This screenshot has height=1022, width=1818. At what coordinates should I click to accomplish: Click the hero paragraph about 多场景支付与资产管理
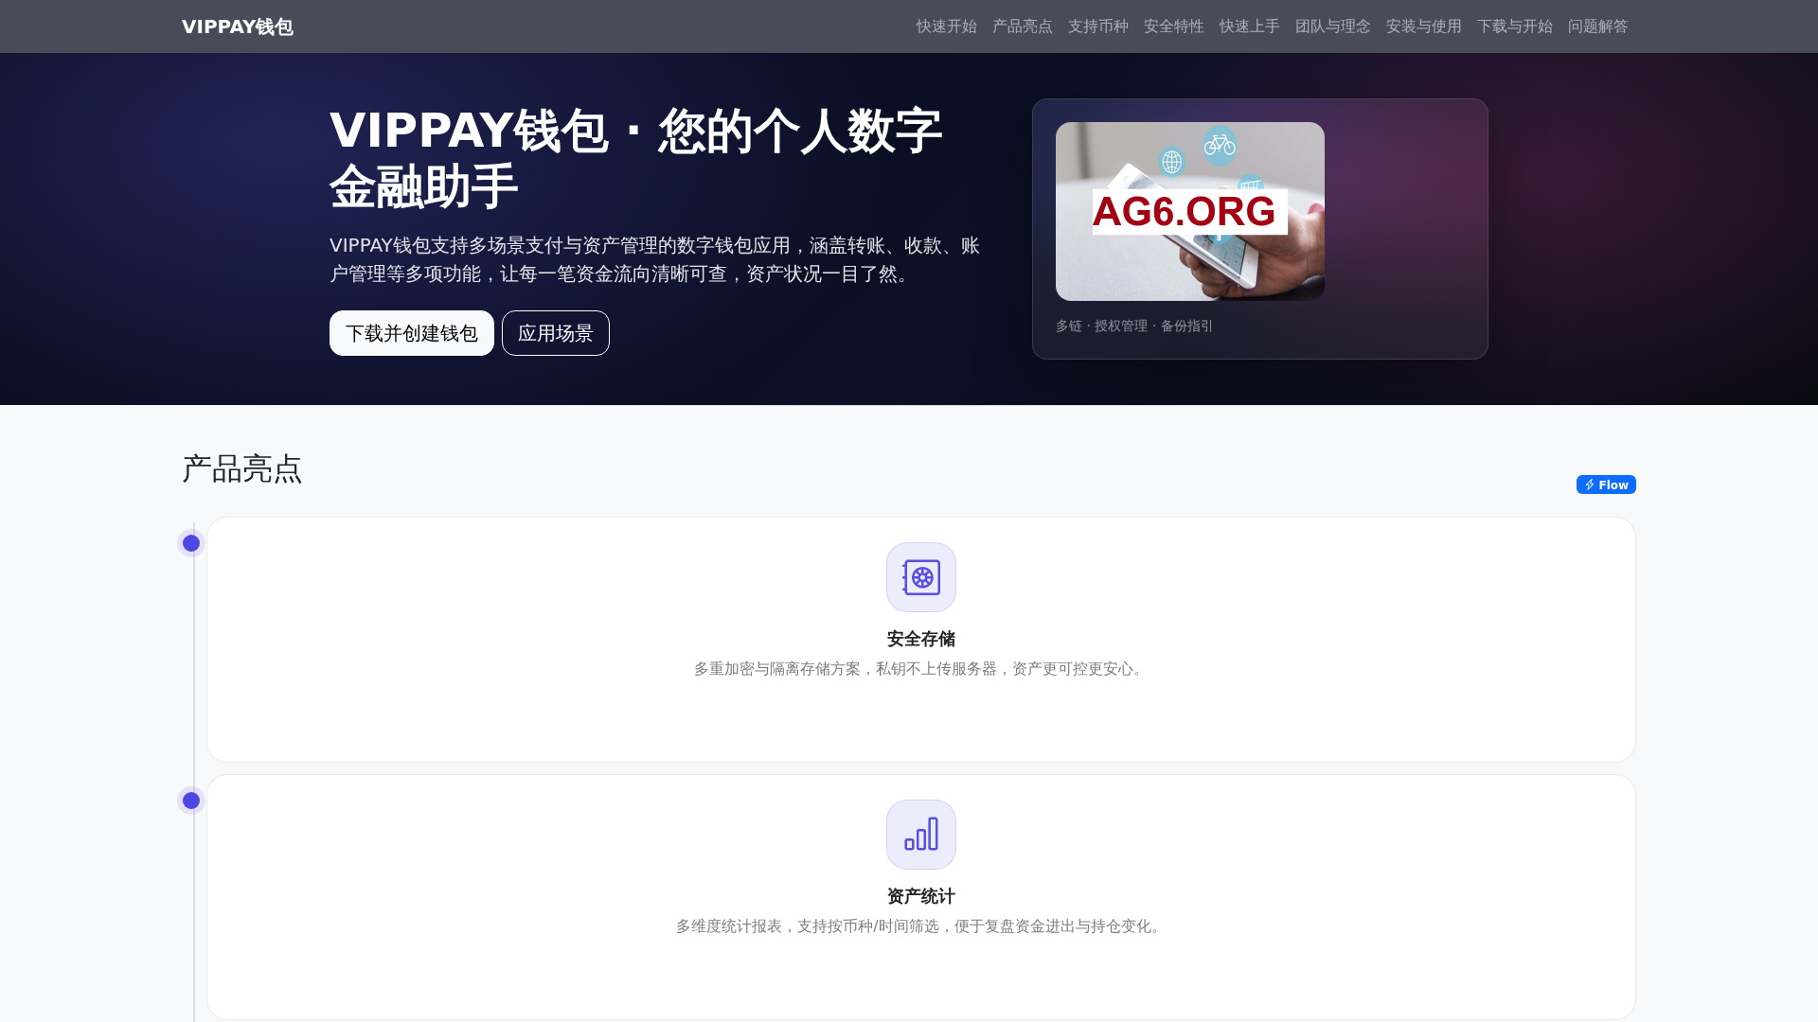pos(655,259)
